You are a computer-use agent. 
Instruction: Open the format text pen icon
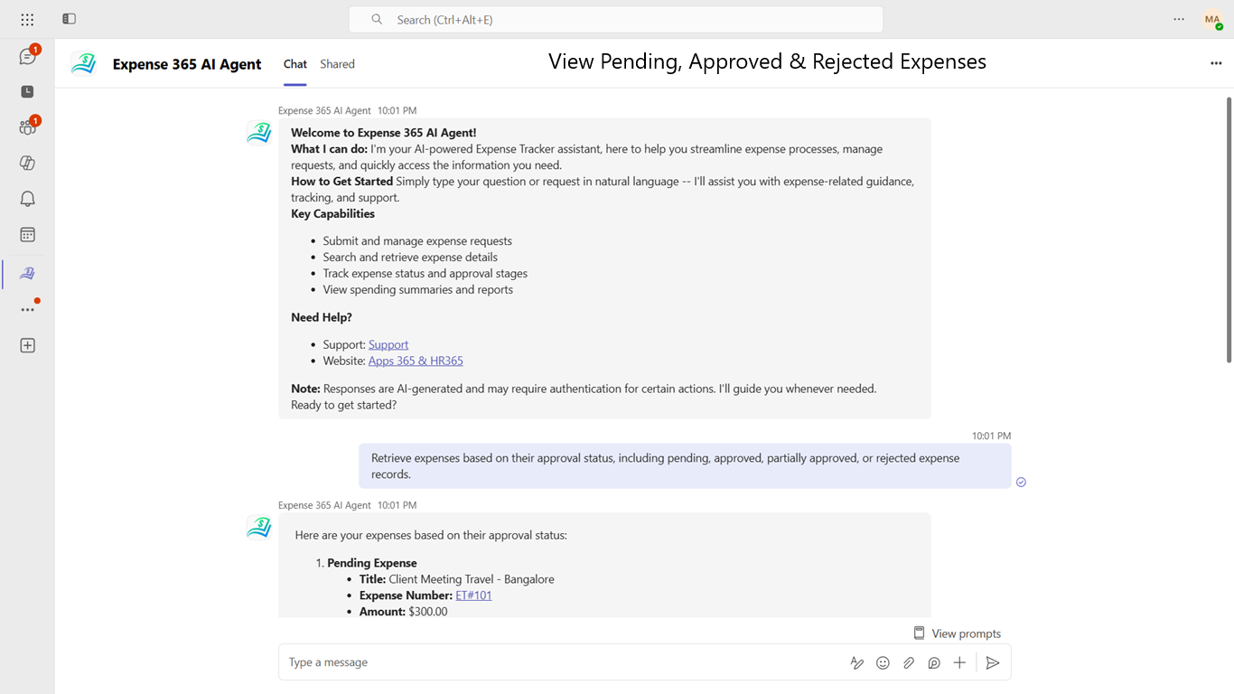[x=857, y=662]
